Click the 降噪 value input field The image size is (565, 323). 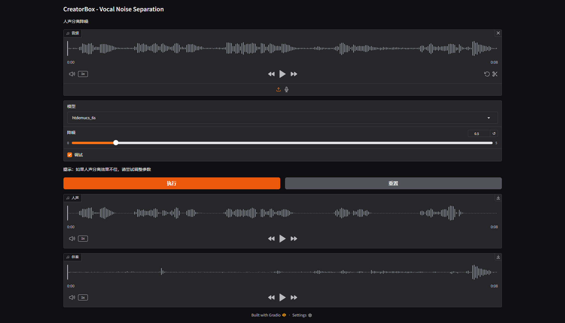coord(479,134)
